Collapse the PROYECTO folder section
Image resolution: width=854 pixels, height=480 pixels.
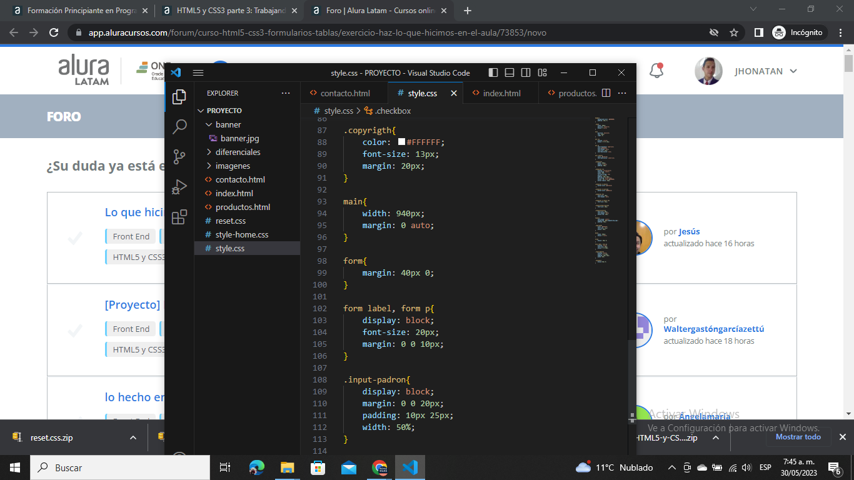[247, 111]
